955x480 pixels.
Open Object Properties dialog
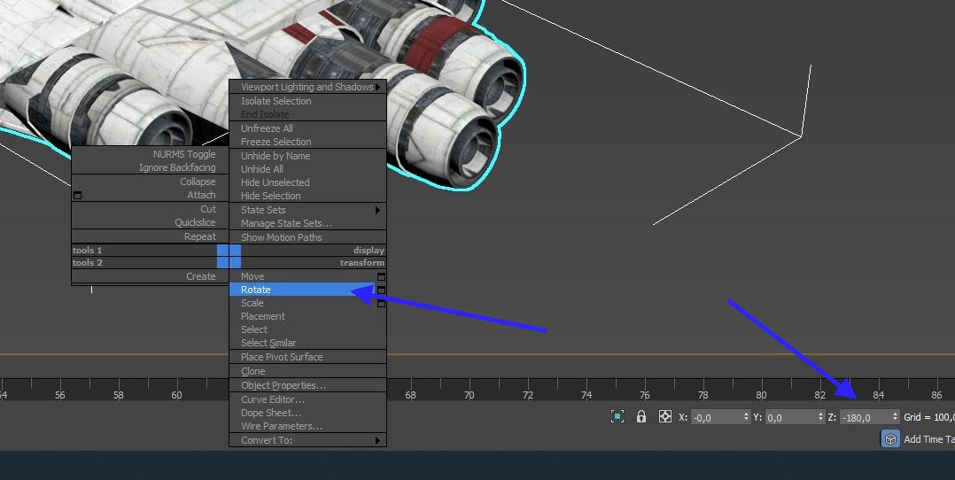point(283,385)
